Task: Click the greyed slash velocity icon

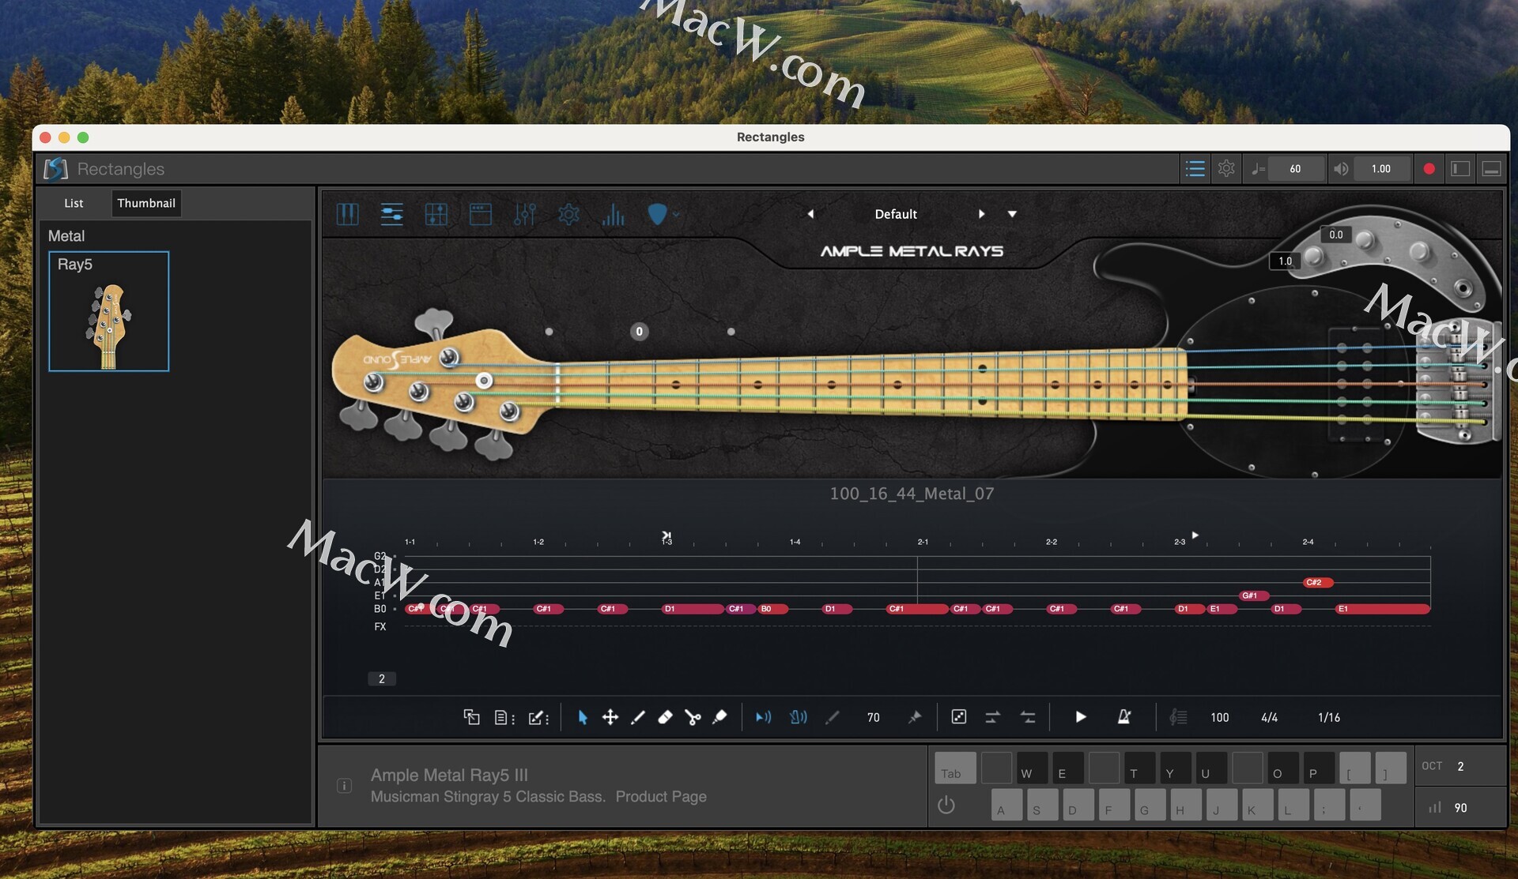Action: [833, 717]
